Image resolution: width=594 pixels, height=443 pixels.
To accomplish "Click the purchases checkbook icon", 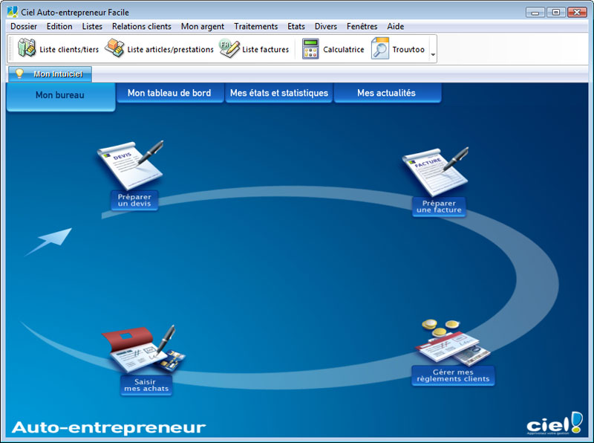I will click(143, 349).
